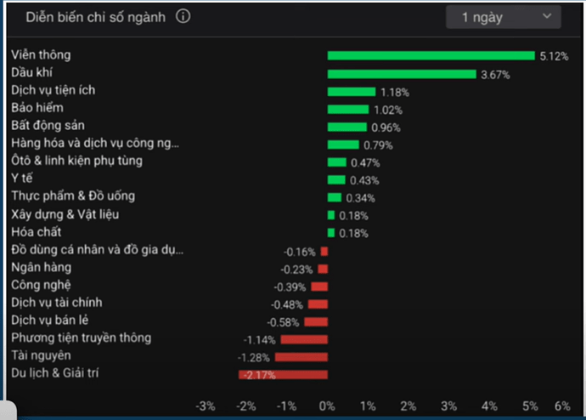586x420 pixels.
Task: Click the red Phương tiện truyền thông bar
Action: tap(303, 339)
